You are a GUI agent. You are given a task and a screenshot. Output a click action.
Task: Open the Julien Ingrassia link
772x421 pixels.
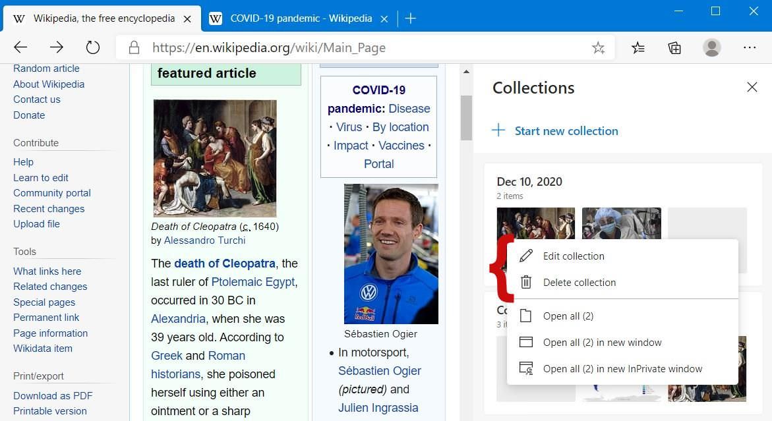[378, 408]
